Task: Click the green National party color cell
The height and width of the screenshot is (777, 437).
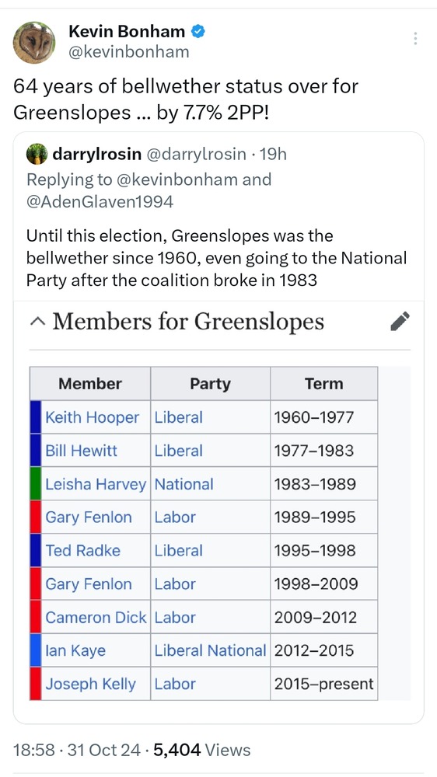Action: pyautogui.click(x=36, y=483)
